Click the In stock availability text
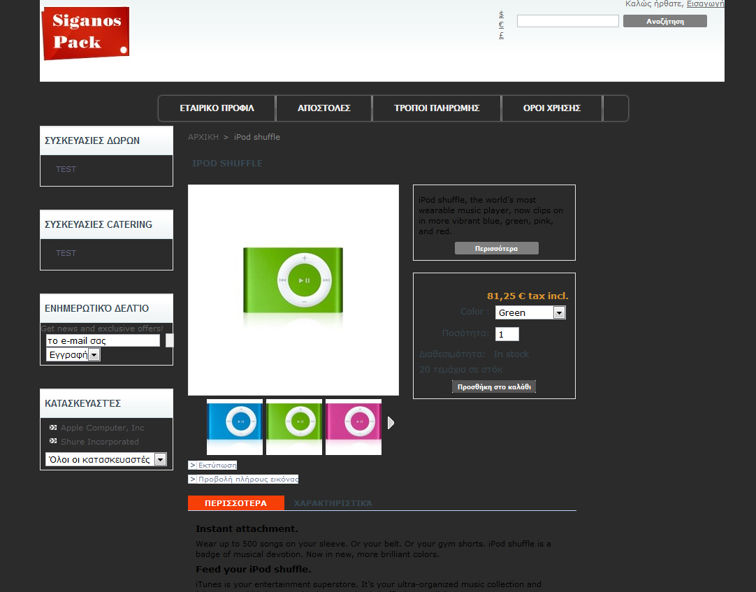 click(x=511, y=354)
